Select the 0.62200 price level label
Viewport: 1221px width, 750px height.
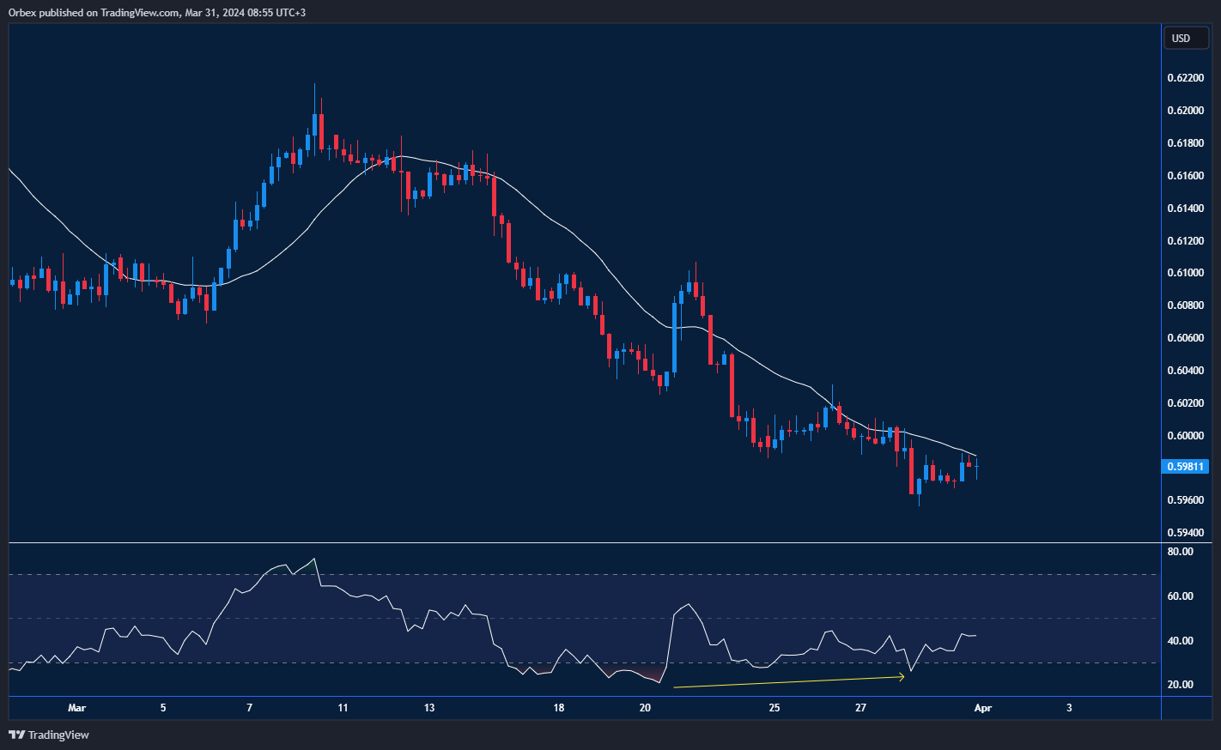point(1187,77)
